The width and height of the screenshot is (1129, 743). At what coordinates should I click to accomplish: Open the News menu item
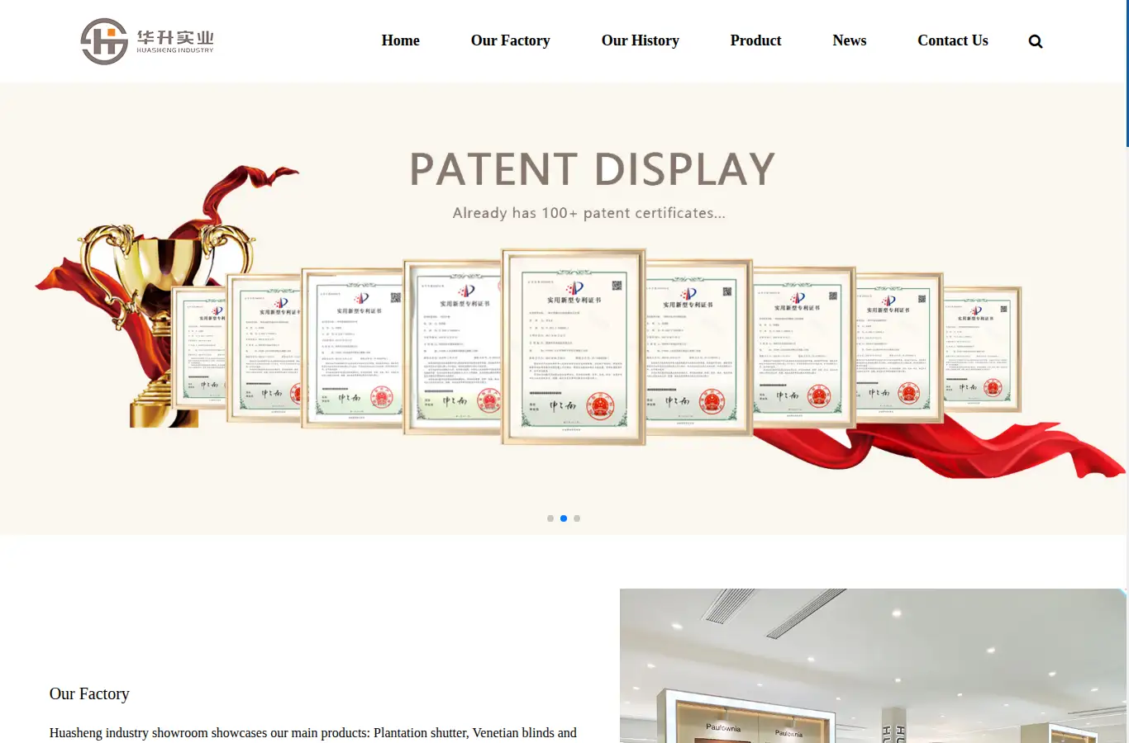pos(849,40)
